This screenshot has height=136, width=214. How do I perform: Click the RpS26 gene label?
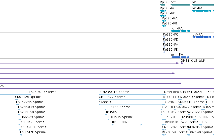pyautogui.click(x=165, y=2)
